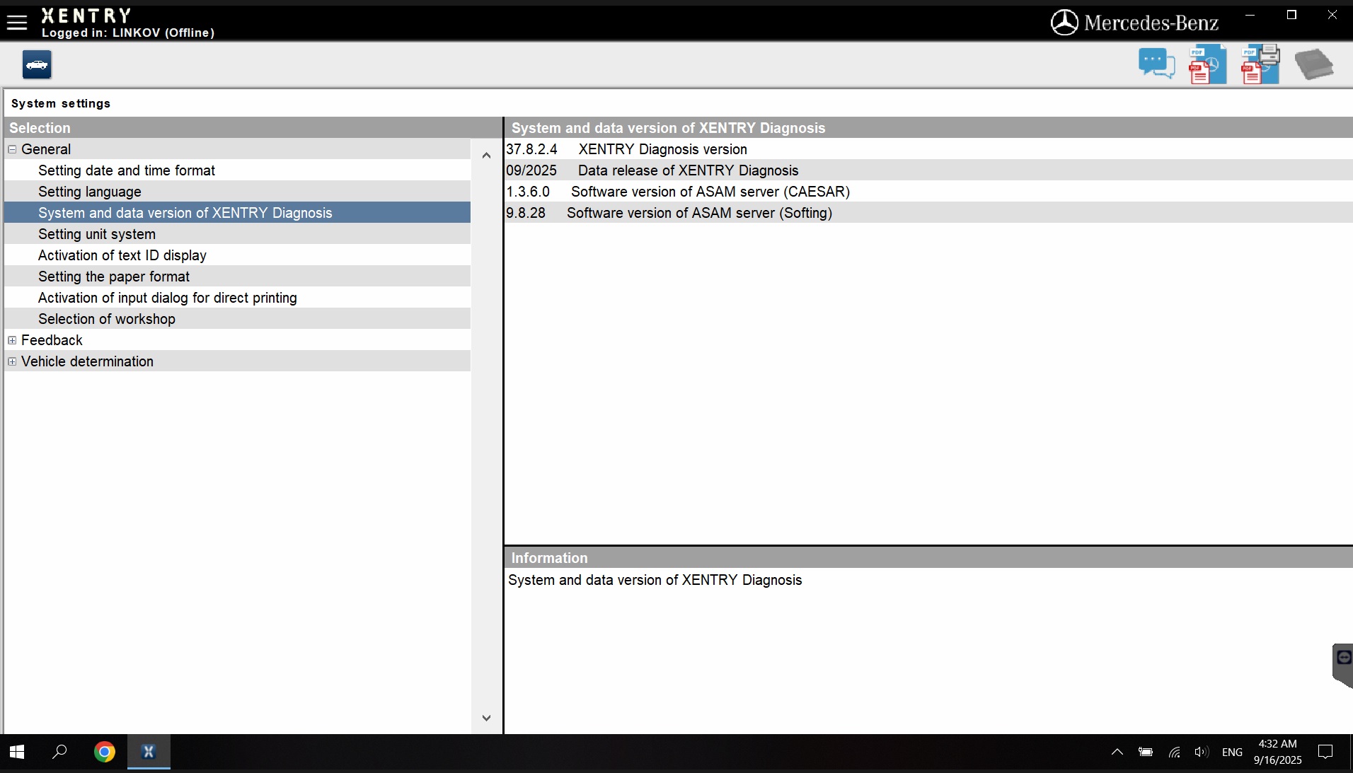Open Google Chrome from the taskbar
1353x773 pixels.
pos(105,752)
